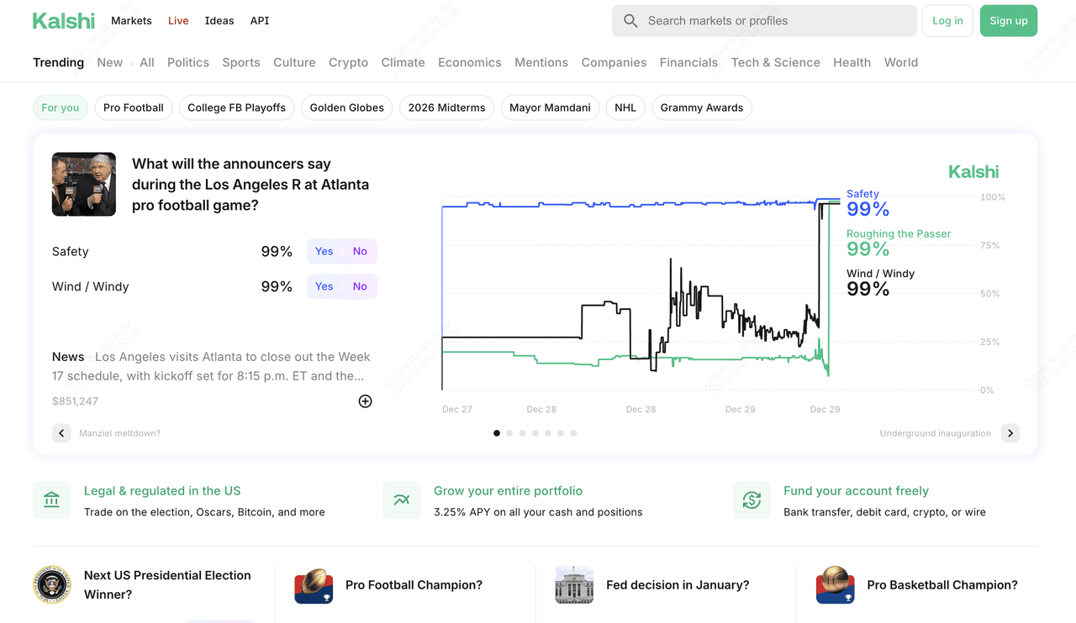Select the 2026 Midterms filter chip
Viewport: 1076px width, 623px height.
click(x=446, y=107)
